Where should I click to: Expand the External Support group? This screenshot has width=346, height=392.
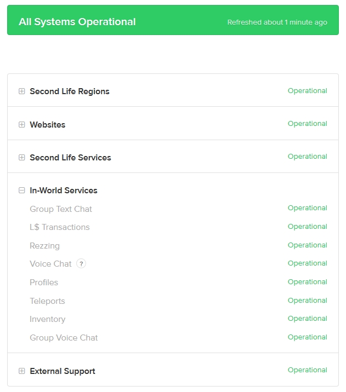click(22, 371)
